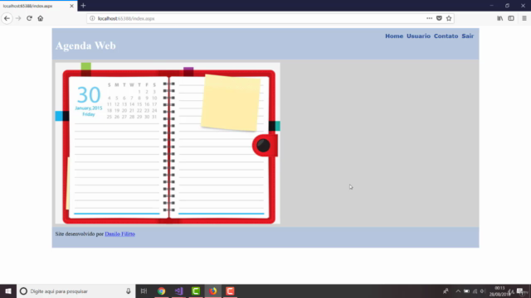This screenshot has width=531, height=298.
Task: Open the green Camtasia taskbar app
Action: point(196,291)
